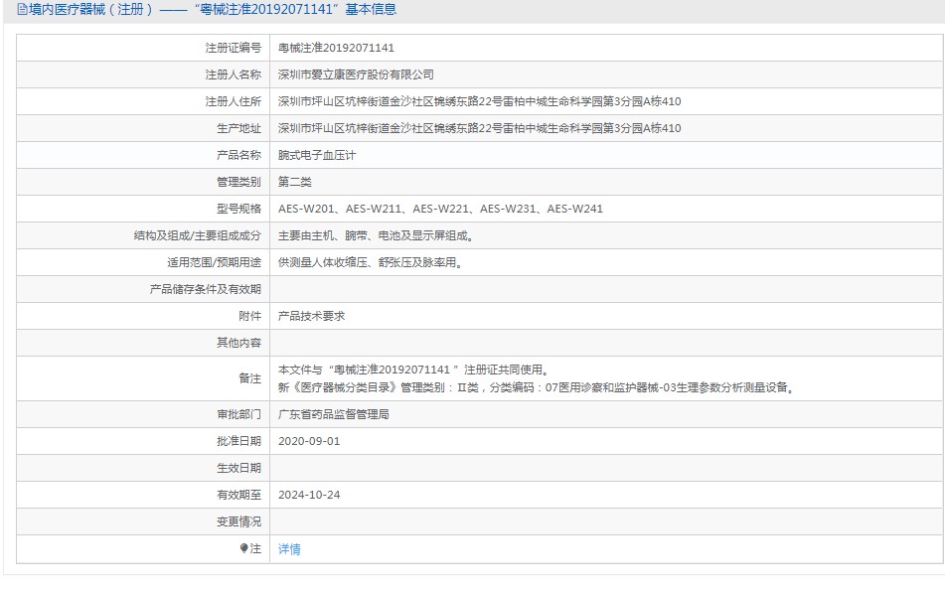Select the 产品技术要求 attachment value

point(311,316)
